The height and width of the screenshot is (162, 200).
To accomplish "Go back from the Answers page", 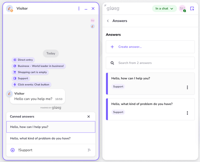I will tap(108, 21).
